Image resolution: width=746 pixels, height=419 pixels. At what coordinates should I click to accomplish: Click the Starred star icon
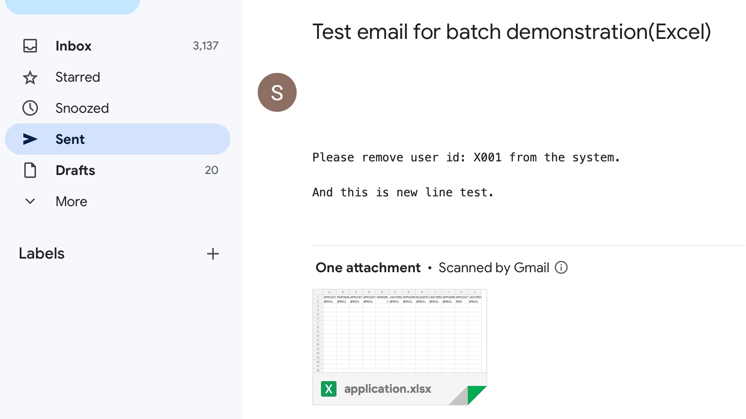pyautogui.click(x=30, y=77)
